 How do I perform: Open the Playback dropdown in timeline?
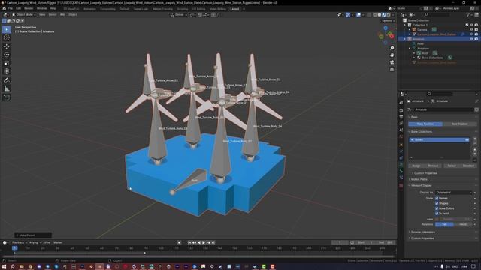tap(20, 242)
